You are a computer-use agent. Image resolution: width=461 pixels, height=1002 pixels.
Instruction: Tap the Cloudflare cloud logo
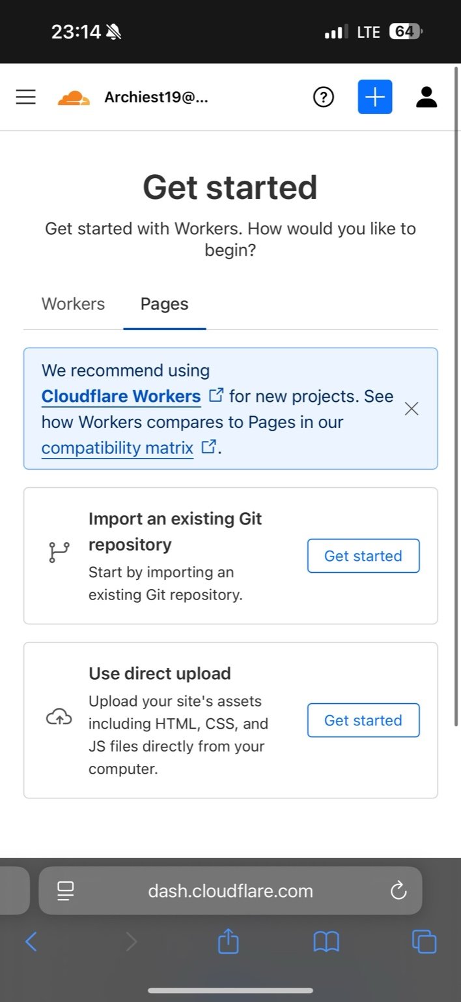point(74,98)
